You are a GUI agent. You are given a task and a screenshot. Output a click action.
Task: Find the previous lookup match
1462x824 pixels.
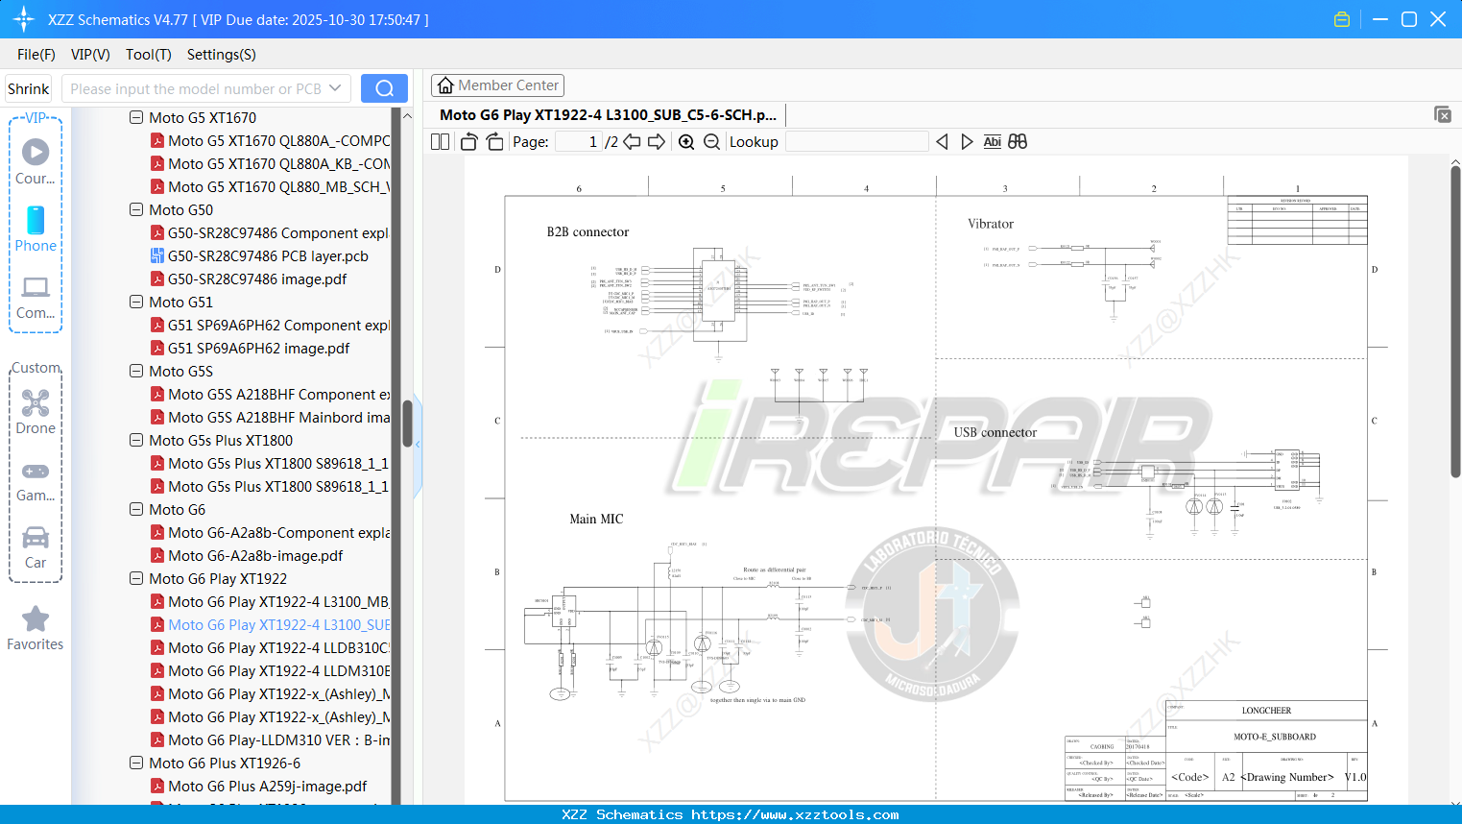coord(942,142)
